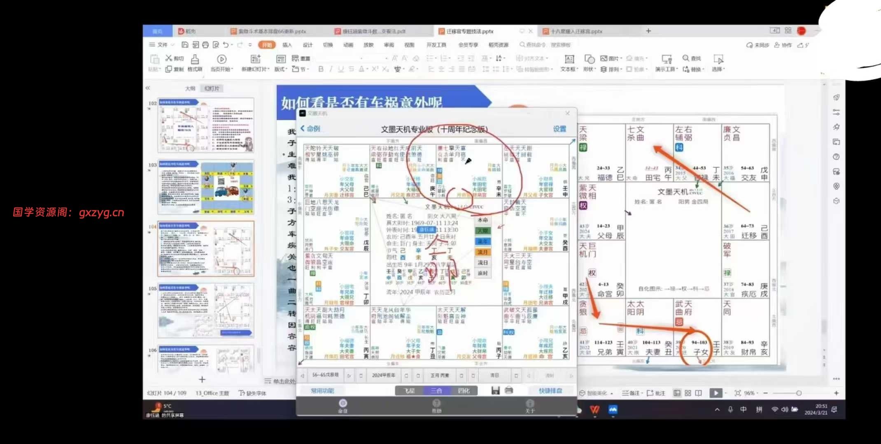Screen dimensions: 881x444
Task: Click the 协作 collaborate button
Action: coord(783,45)
